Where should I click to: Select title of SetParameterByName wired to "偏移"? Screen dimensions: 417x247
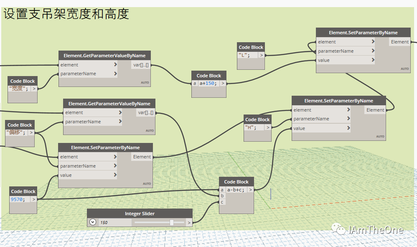click(105, 148)
